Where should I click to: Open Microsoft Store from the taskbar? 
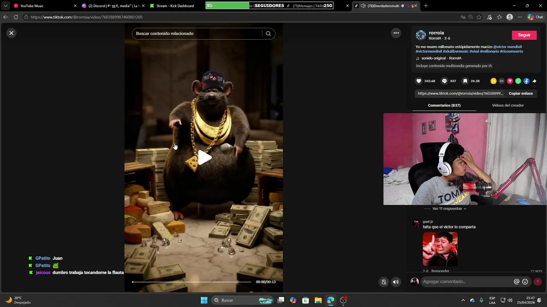306,300
